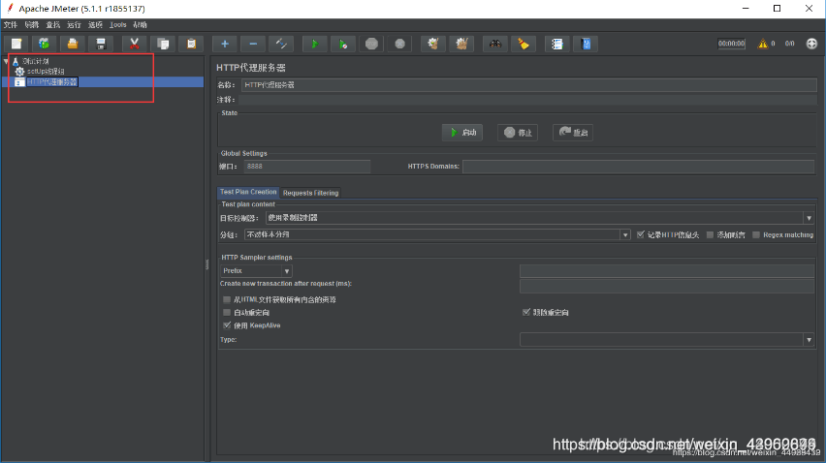The height and width of the screenshot is (463, 826).
Task: Click the Paste clipboard icon
Action: click(x=191, y=44)
